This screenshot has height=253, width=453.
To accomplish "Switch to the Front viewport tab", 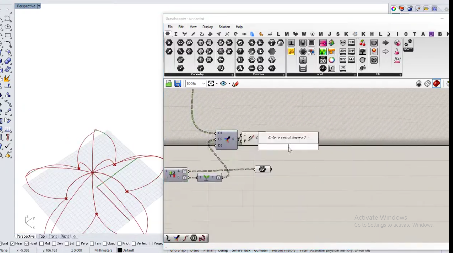I will [x=53, y=236].
